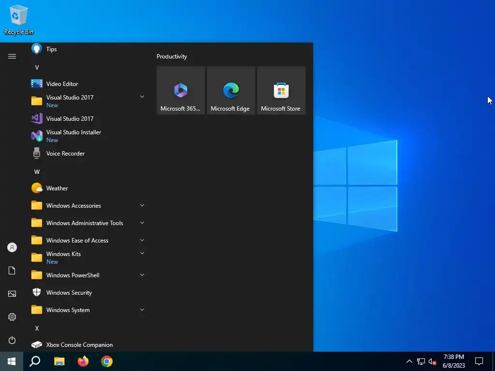The image size is (495, 371).
Task: Open File Explorer from the taskbar
Action: coord(59,361)
